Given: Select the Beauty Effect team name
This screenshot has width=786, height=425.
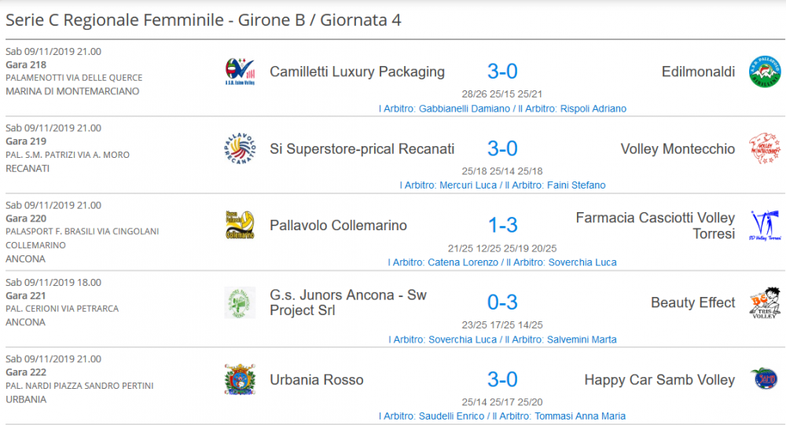Looking at the screenshot, I should (x=692, y=302).
